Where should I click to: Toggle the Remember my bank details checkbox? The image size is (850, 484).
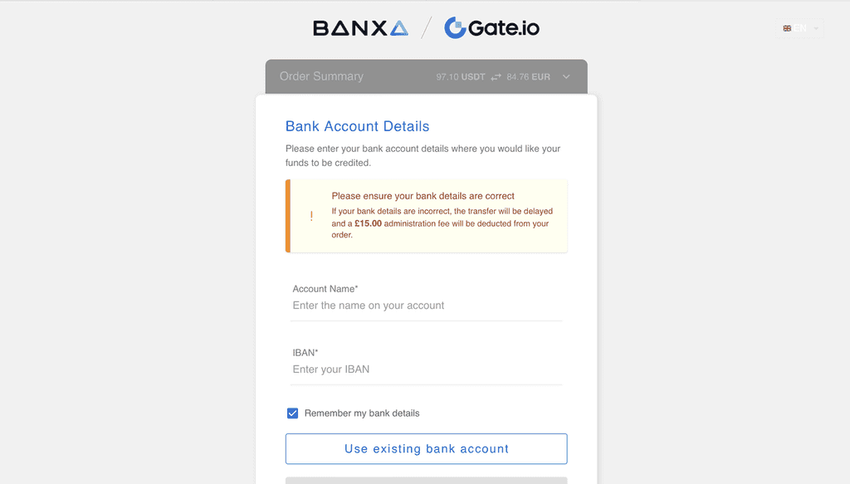pyautogui.click(x=292, y=413)
